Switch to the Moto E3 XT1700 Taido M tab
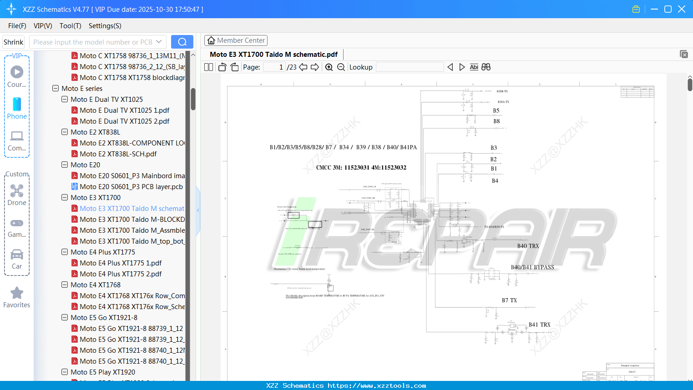The height and width of the screenshot is (390, 693). pos(273,54)
